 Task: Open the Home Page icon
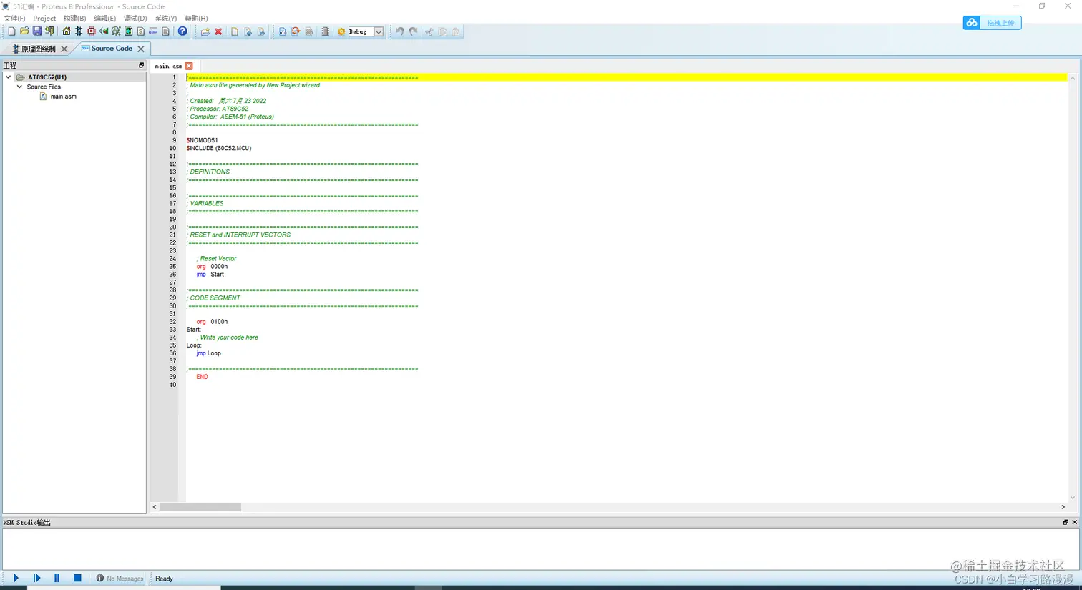pos(67,31)
